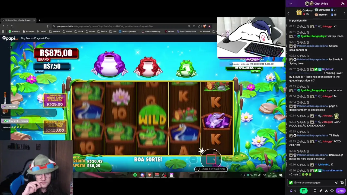347x195 pixels.
Task: Open the moderator shield icon below chat
Action: pos(315,191)
